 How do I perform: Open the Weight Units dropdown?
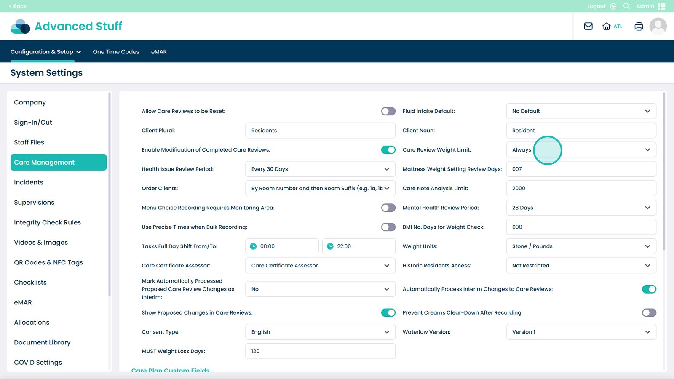pos(581,246)
